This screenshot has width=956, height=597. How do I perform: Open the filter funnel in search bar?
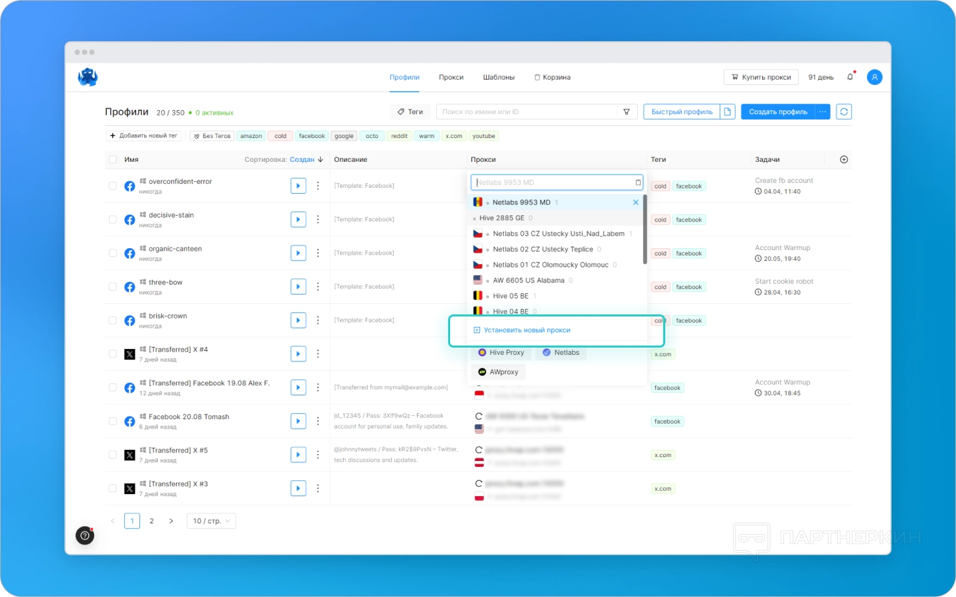point(626,111)
